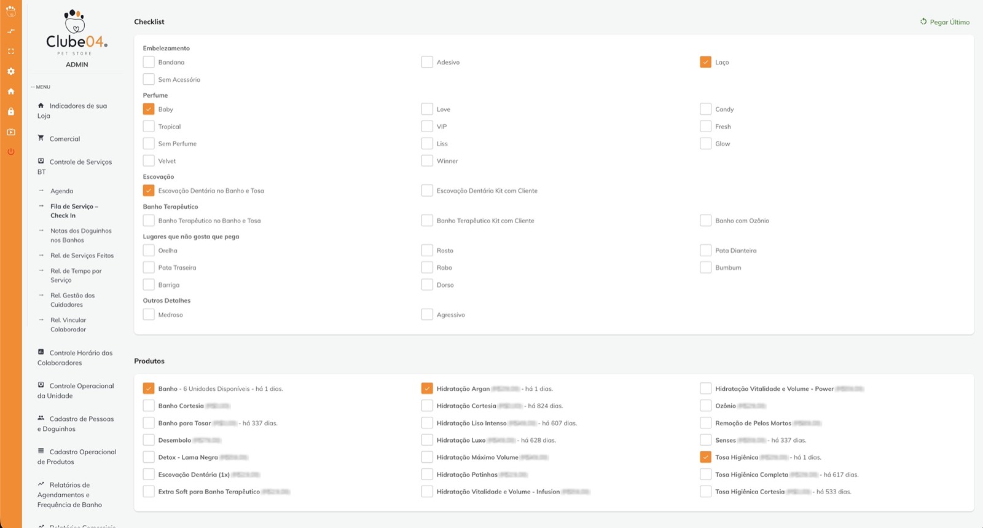The width and height of the screenshot is (983, 528).
Task: Click the list icon beside Cadastro Operacional de Produtos
Action: 41,451
